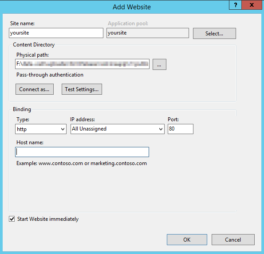264x254 pixels.
Task: Click the Start Website immediately label
Action: 48,219
